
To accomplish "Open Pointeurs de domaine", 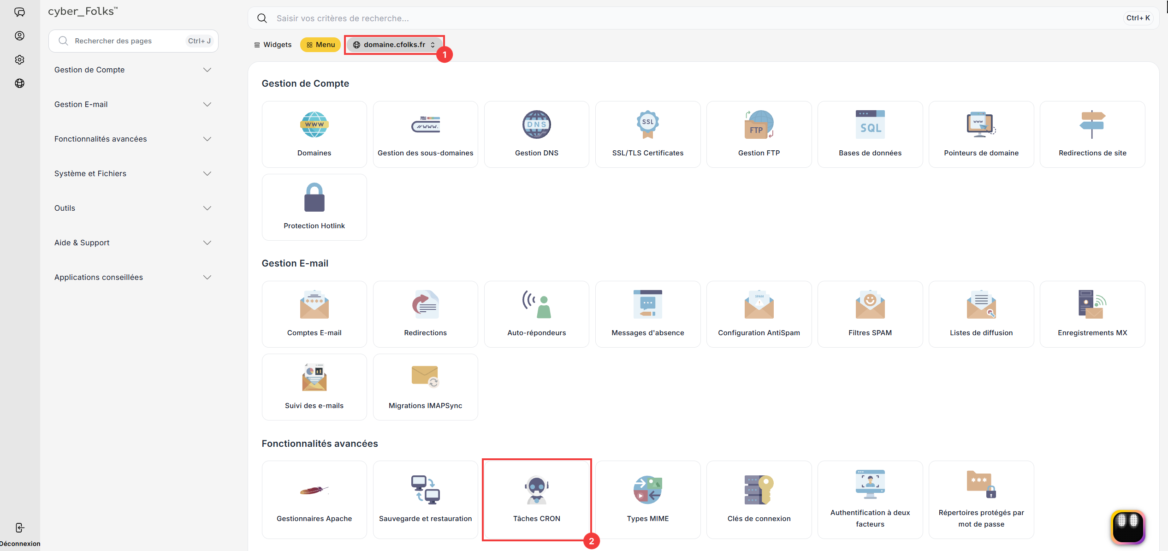I will 981,134.
